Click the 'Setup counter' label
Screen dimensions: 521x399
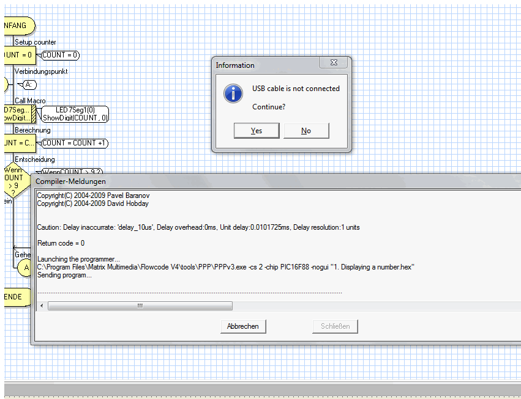[36, 42]
